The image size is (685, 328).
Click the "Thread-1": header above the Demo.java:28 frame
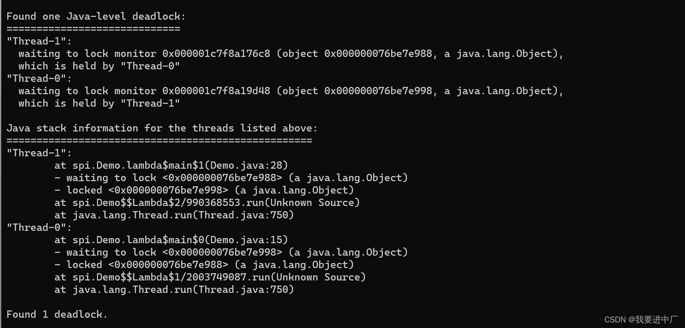pos(39,153)
